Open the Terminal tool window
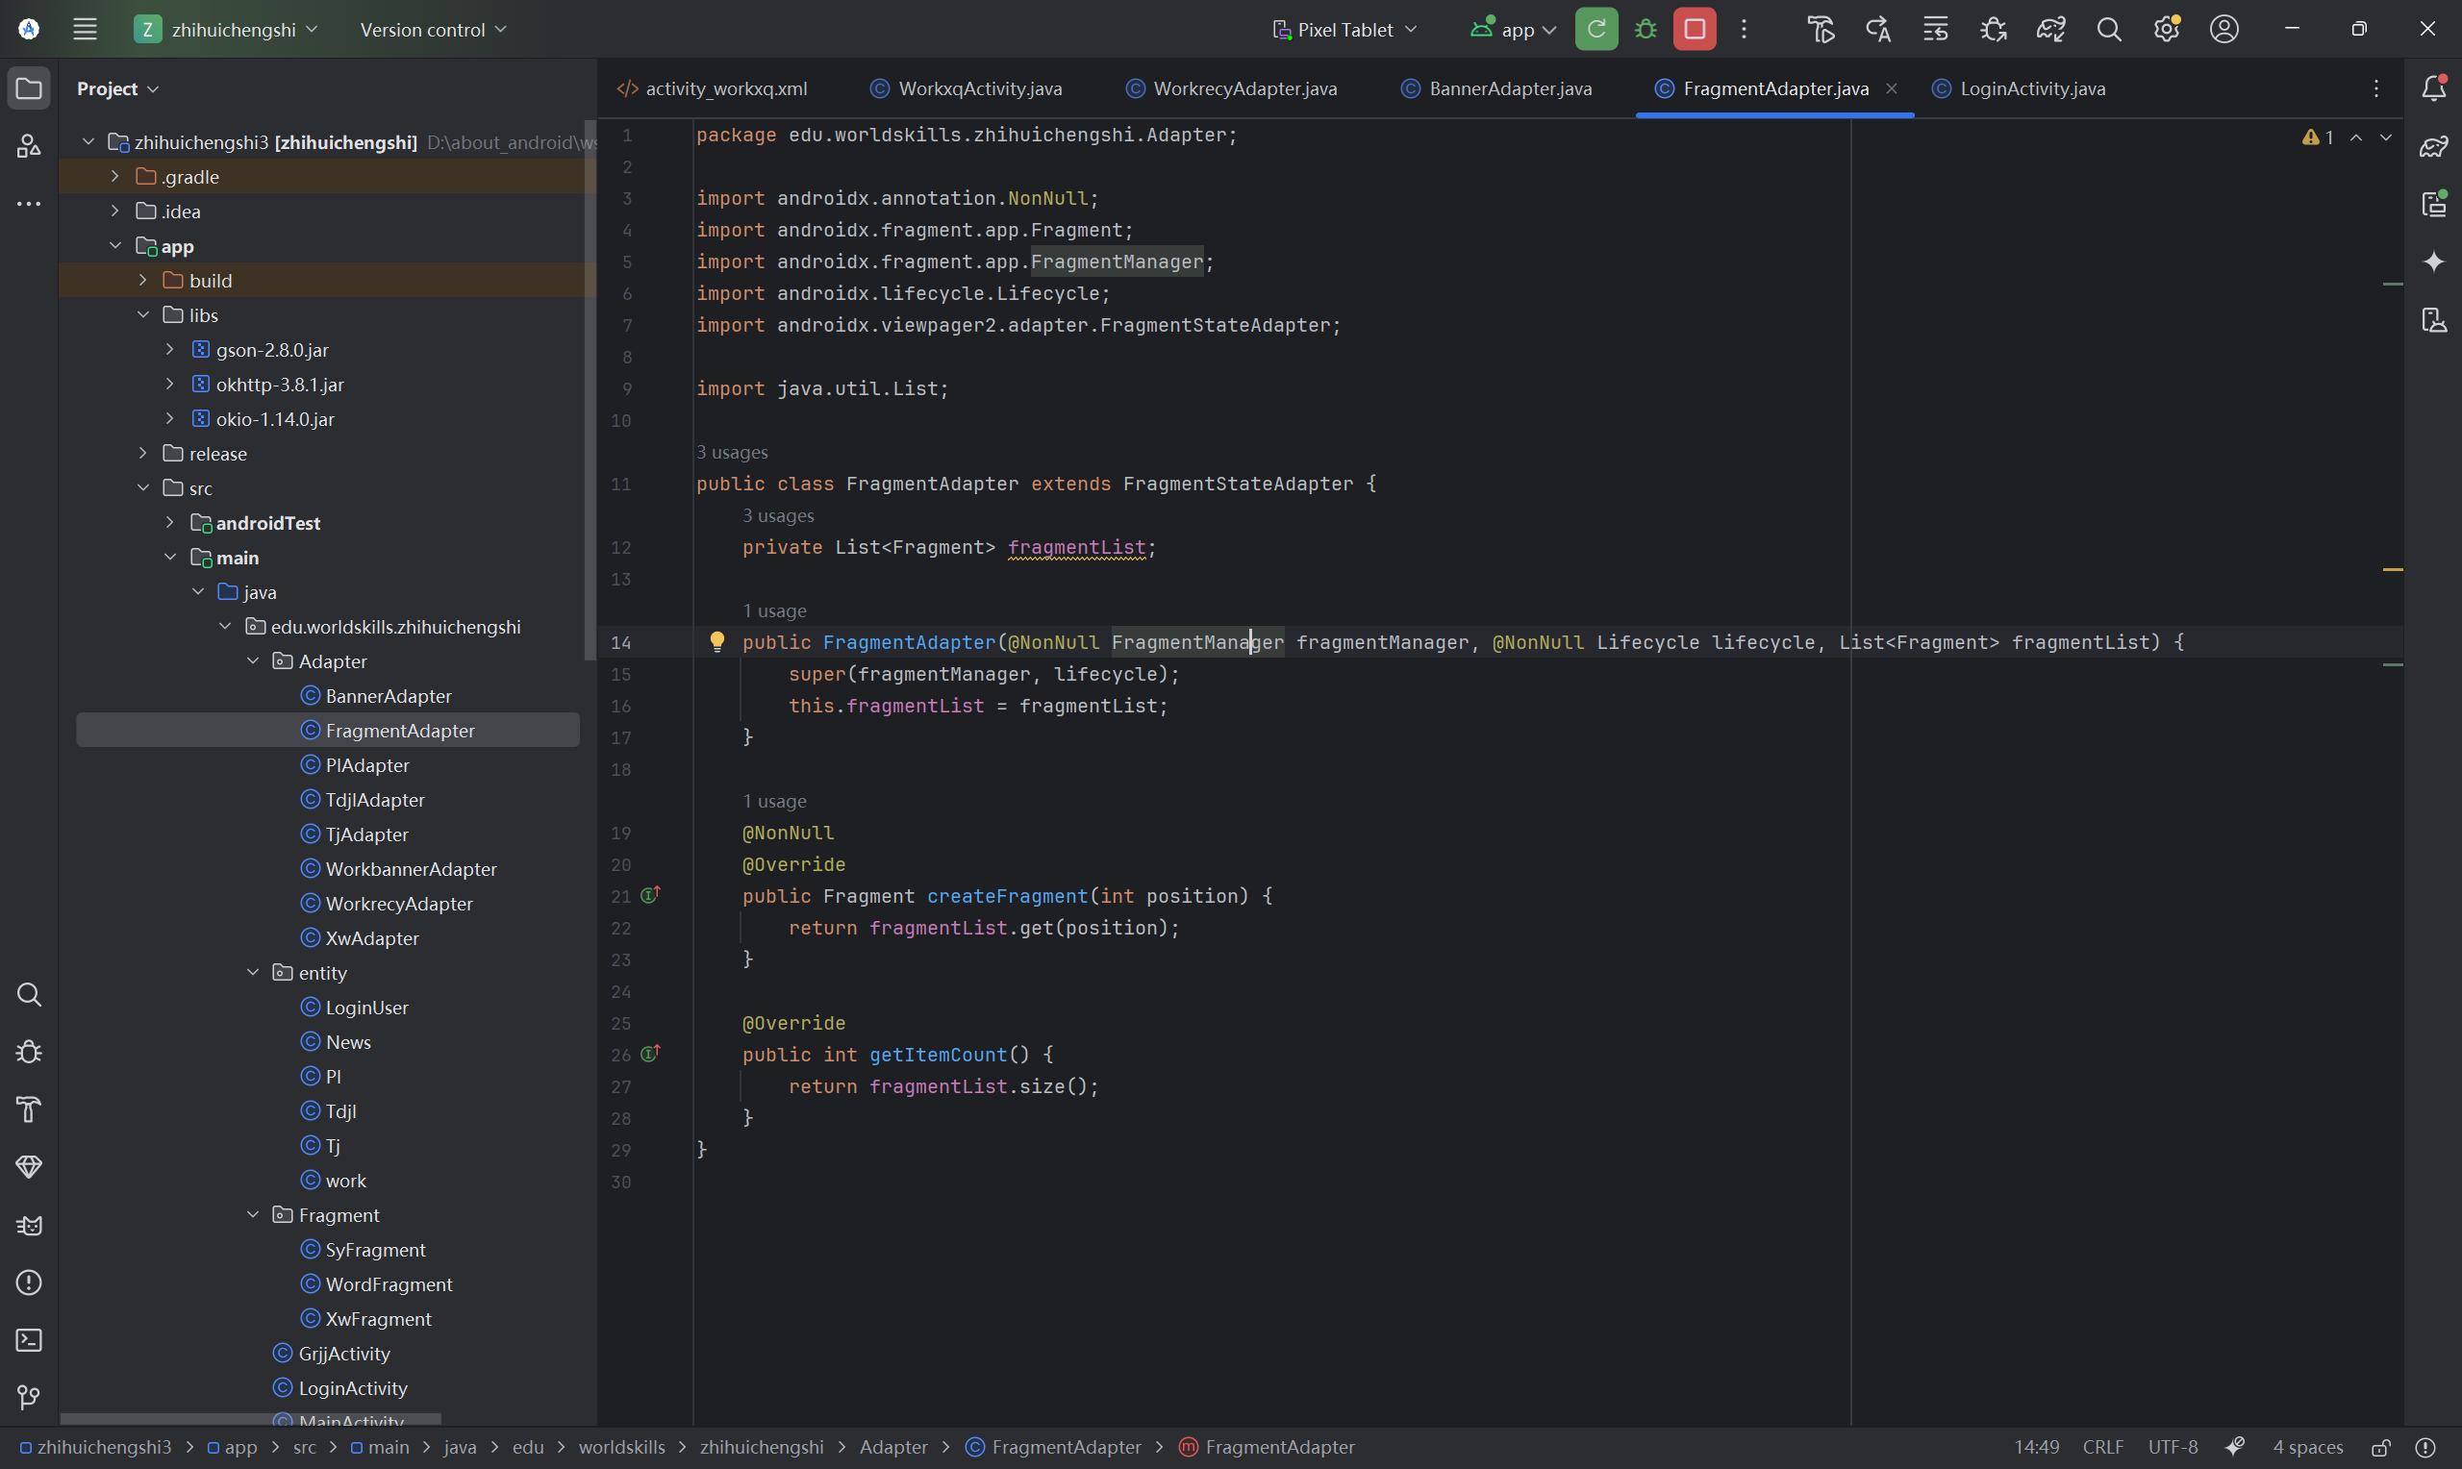 click(29, 1340)
